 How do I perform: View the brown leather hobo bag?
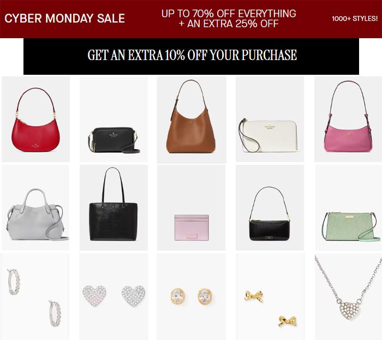point(192,120)
